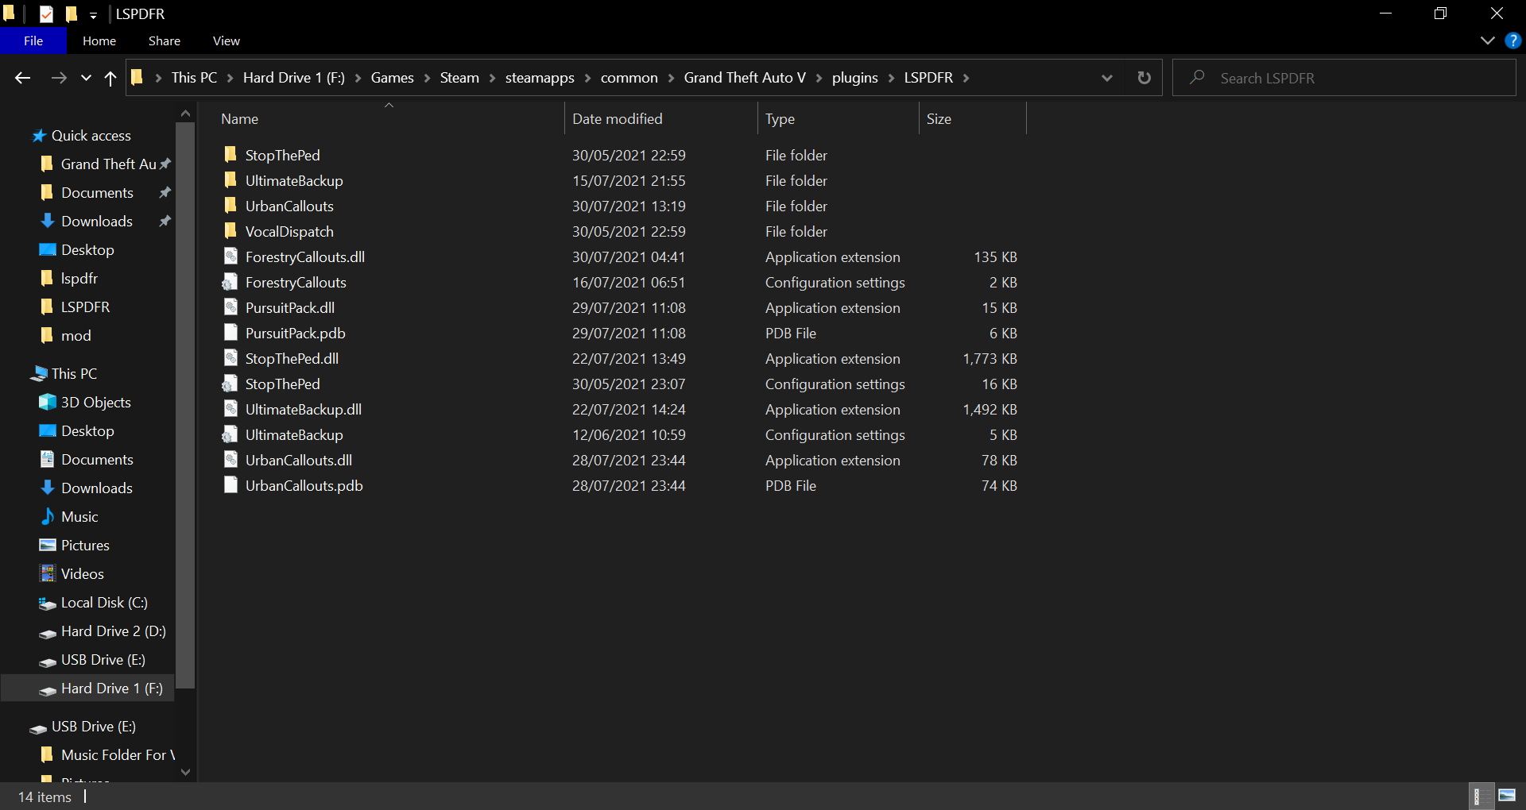Open the Help question mark icon
The width and height of the screenshot is (1526, 810).
point(1512,40)
